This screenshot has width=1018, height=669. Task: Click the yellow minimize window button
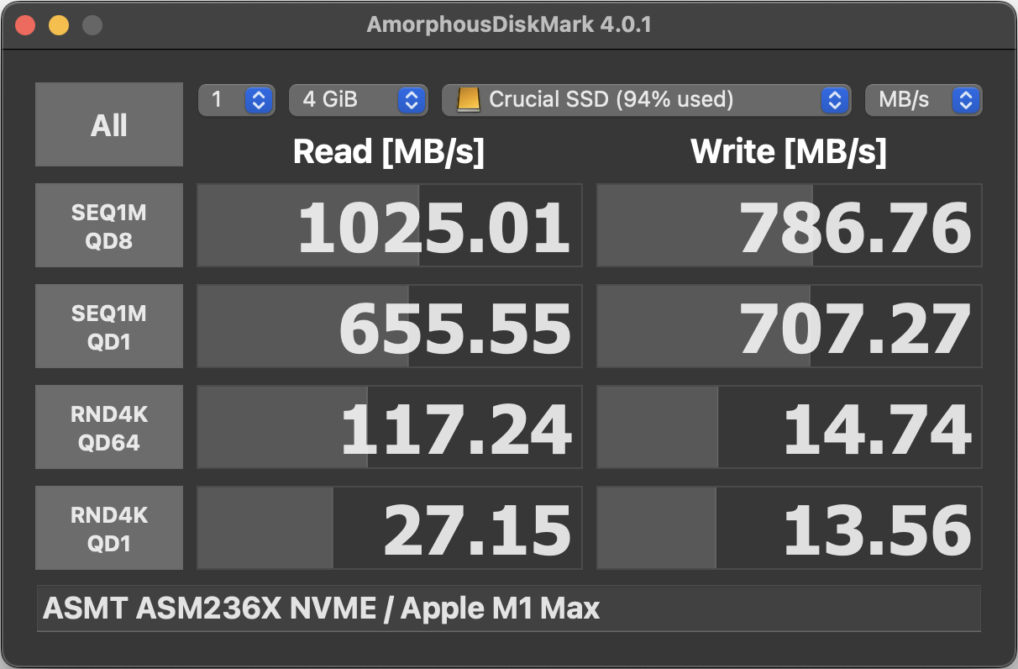click(x=59, y=25)
